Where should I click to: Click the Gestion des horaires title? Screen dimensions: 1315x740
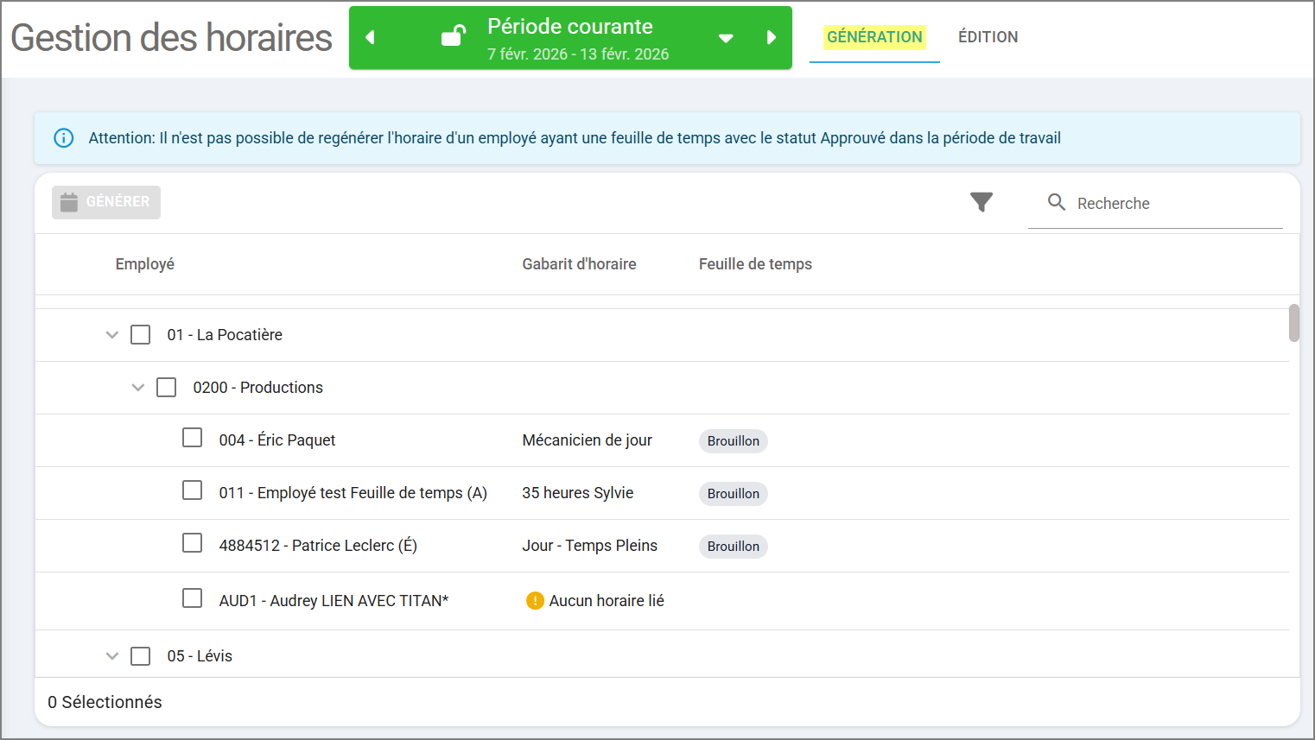click(x=171, y=38)
